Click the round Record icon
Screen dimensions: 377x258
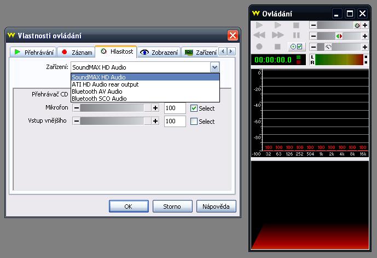259,47
